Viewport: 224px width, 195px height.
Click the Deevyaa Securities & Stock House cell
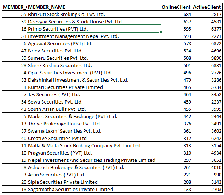click(94, 22)
